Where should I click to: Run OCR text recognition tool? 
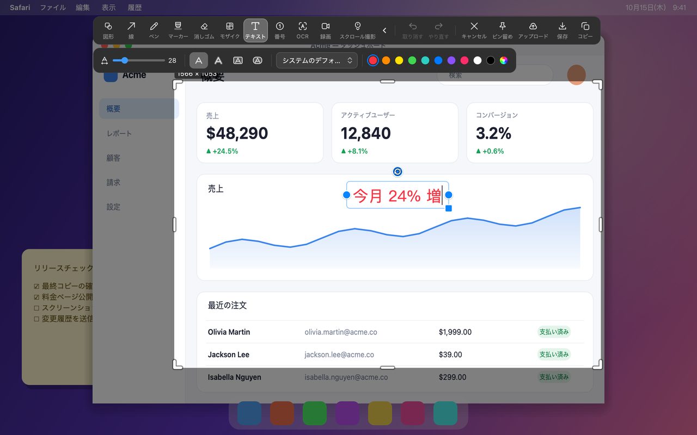point(303,30)
